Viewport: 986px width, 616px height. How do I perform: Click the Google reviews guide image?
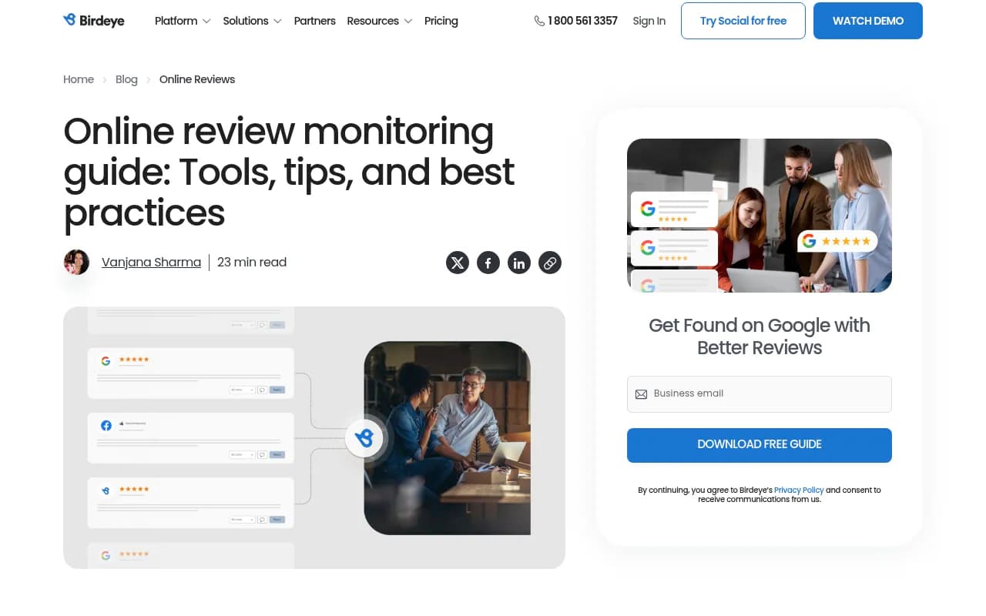[760, 216]
